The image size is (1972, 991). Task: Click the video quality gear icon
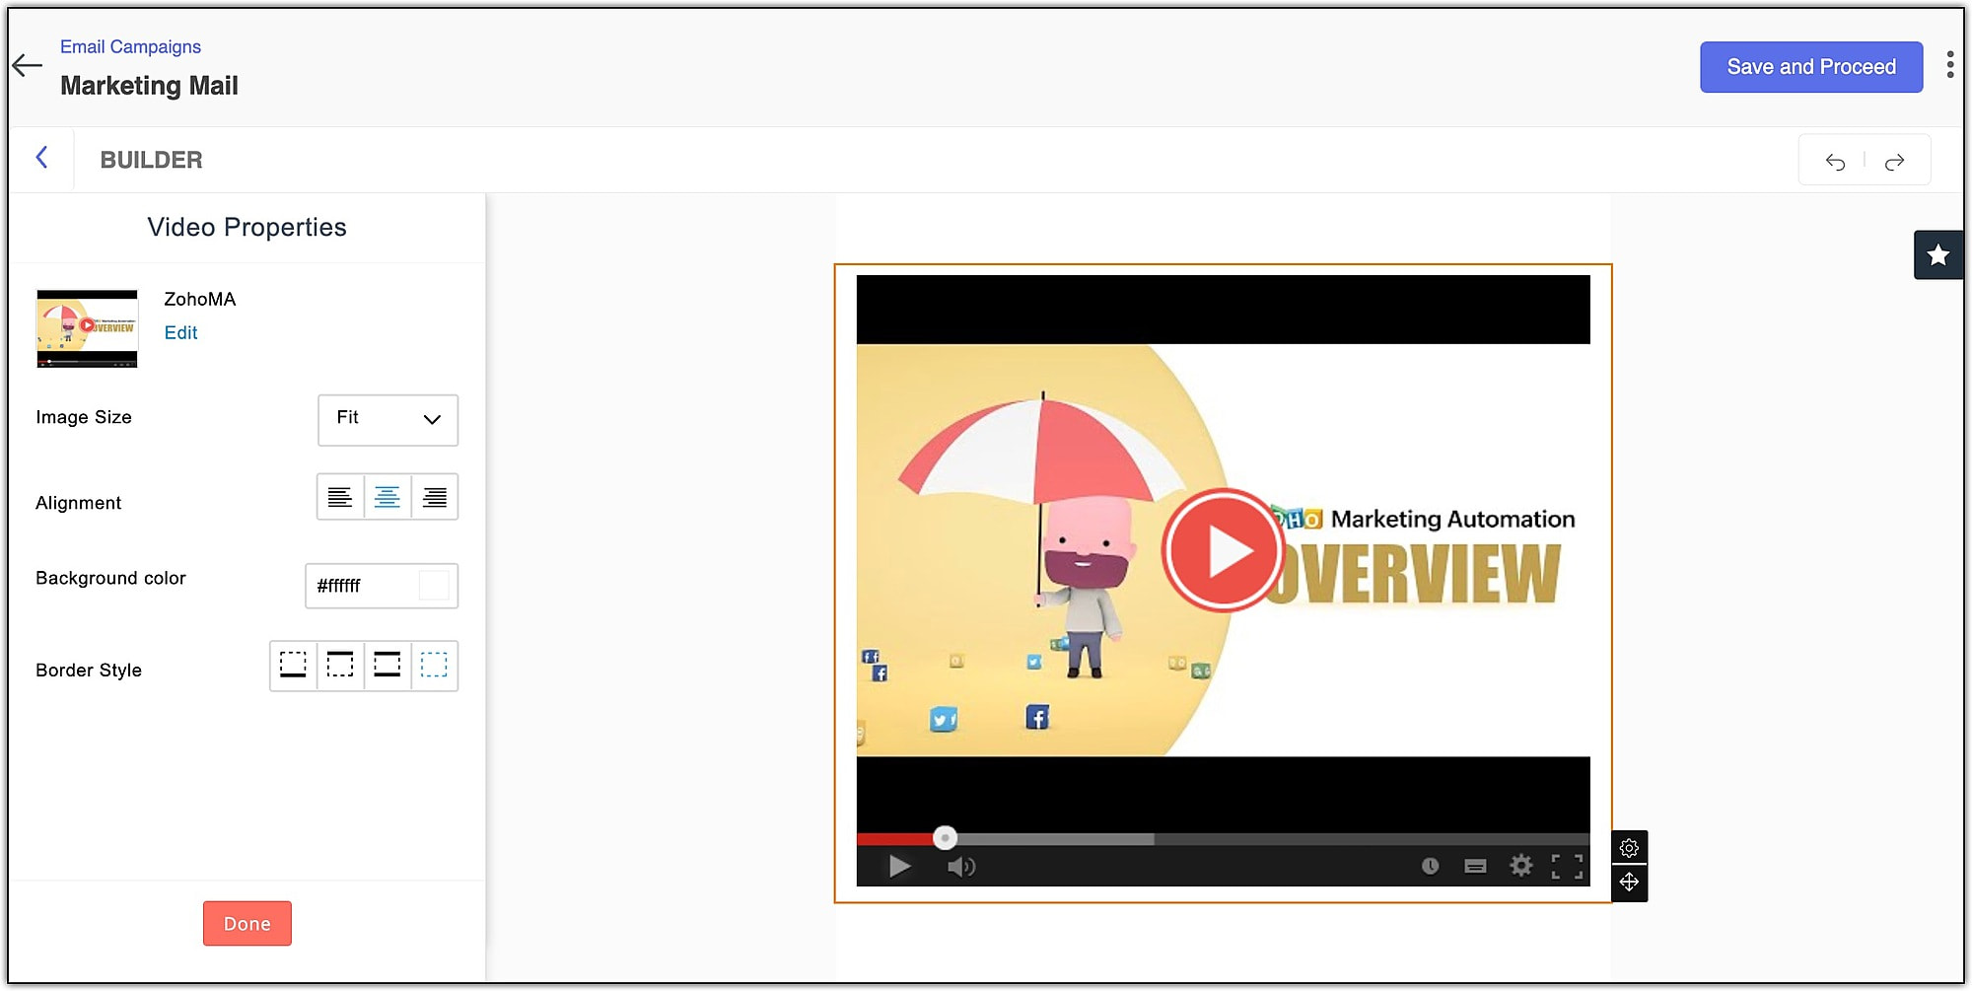tap(1521, 866)
